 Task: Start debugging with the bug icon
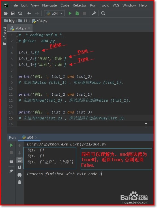coord(77,13)
